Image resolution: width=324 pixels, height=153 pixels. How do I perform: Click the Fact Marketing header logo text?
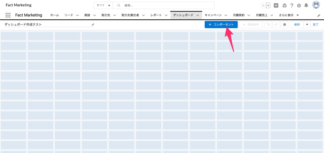(19, 5)
